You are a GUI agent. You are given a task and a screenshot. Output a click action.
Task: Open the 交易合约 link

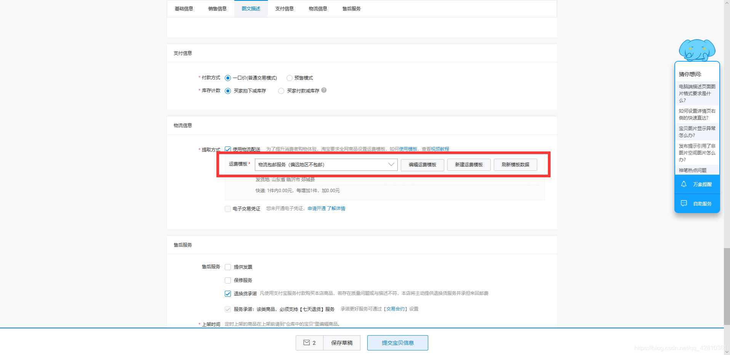395,309
